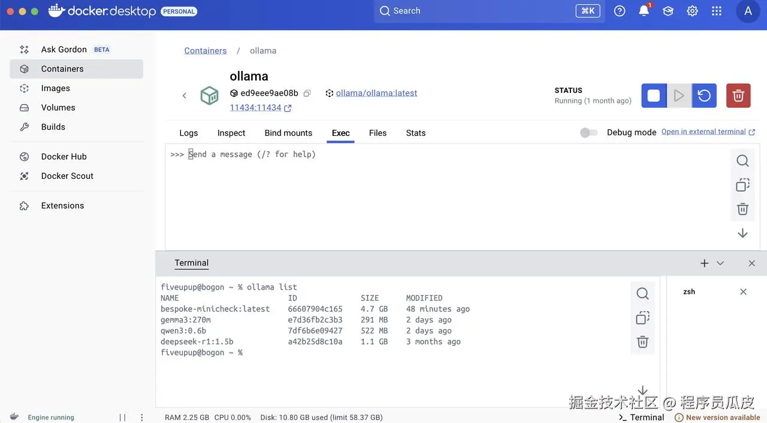Select the Terminal panel tab

coord(192,263)
